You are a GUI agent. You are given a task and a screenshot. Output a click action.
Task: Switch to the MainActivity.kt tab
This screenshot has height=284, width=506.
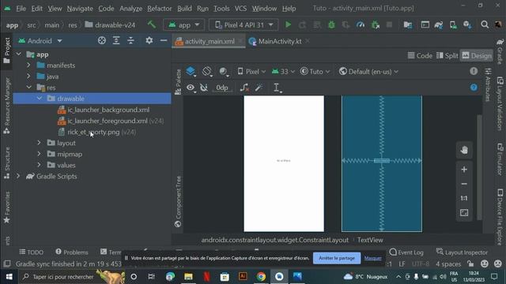[279, 41]
